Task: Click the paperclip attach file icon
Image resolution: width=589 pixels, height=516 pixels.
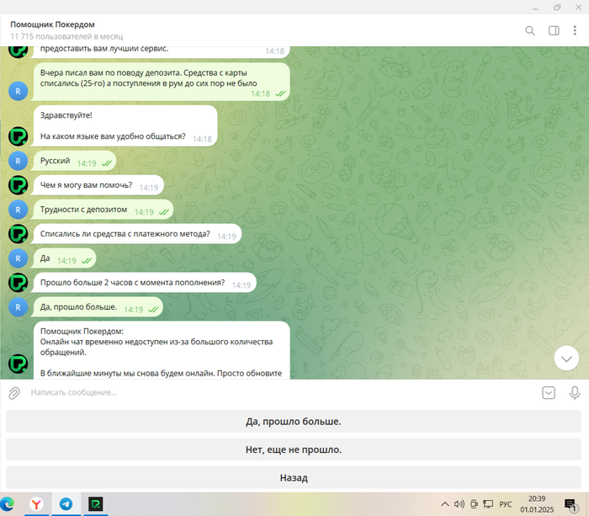Action: pyautogui.click(x=14, y=393)
